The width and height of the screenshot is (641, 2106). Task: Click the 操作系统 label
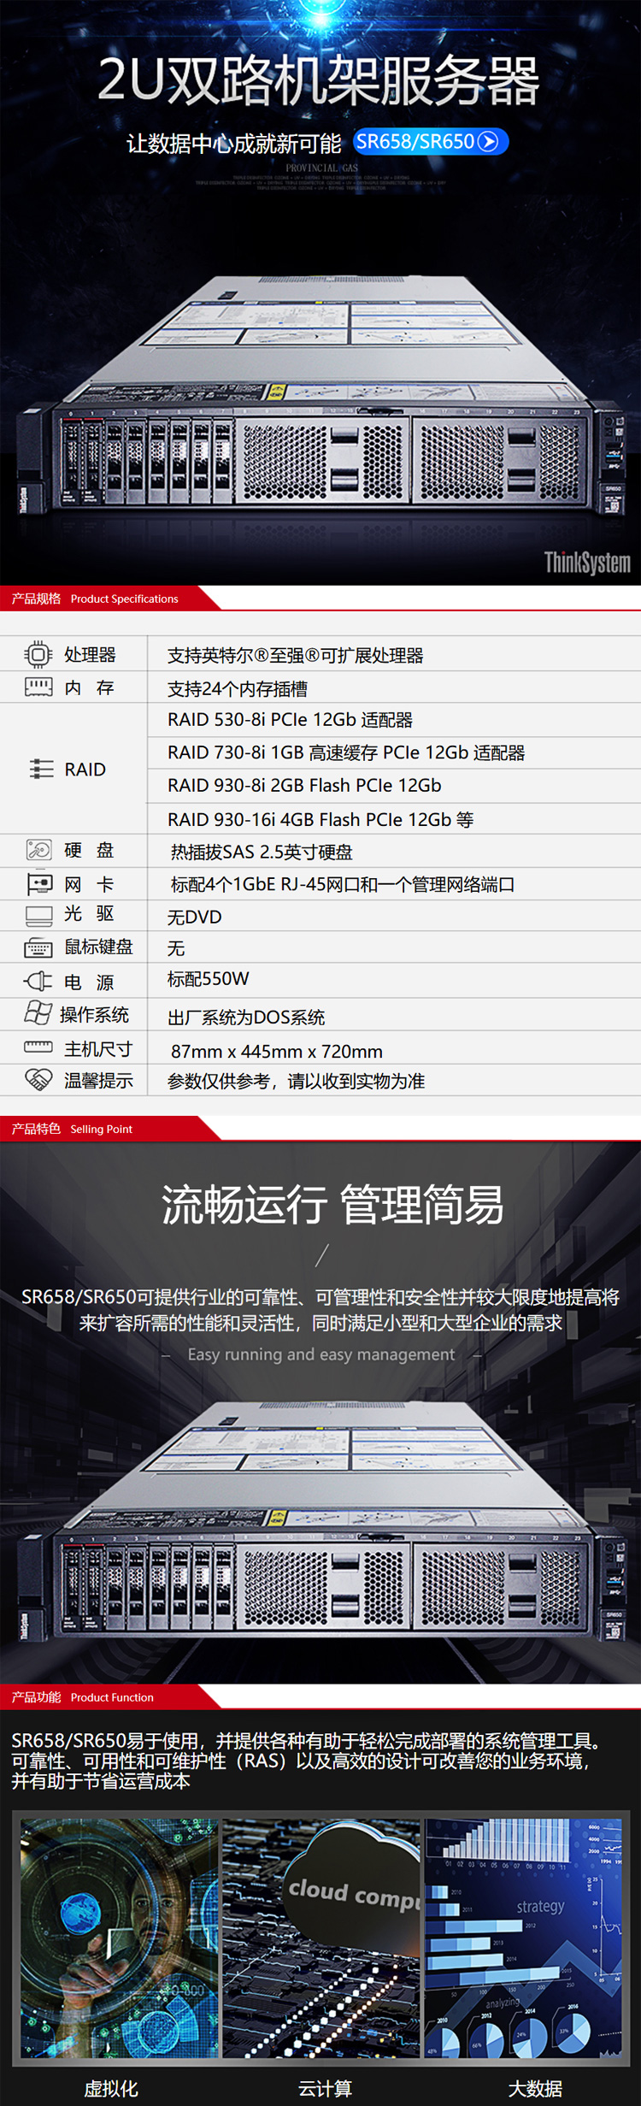point(94,1014)
